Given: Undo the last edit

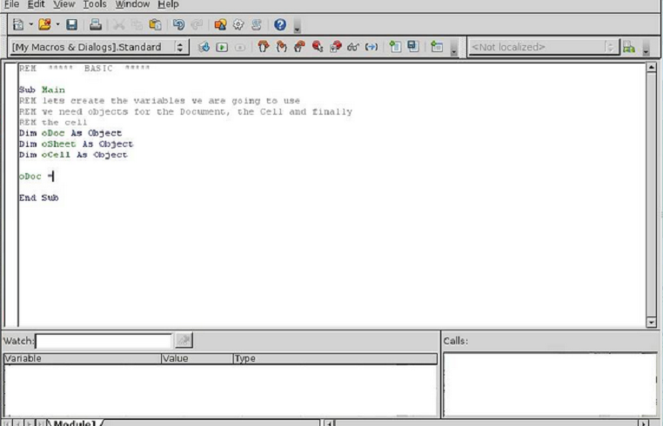Looking at the screenshot, I should [178, 24].
